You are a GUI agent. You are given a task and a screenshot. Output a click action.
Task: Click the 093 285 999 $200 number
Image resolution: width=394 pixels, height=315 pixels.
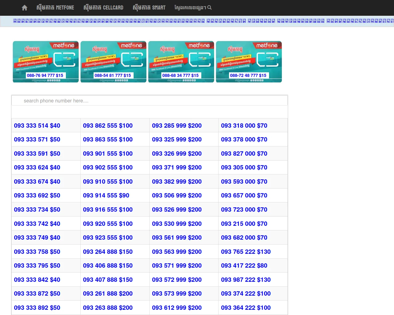pyautogui.click(x=177, y=126)
